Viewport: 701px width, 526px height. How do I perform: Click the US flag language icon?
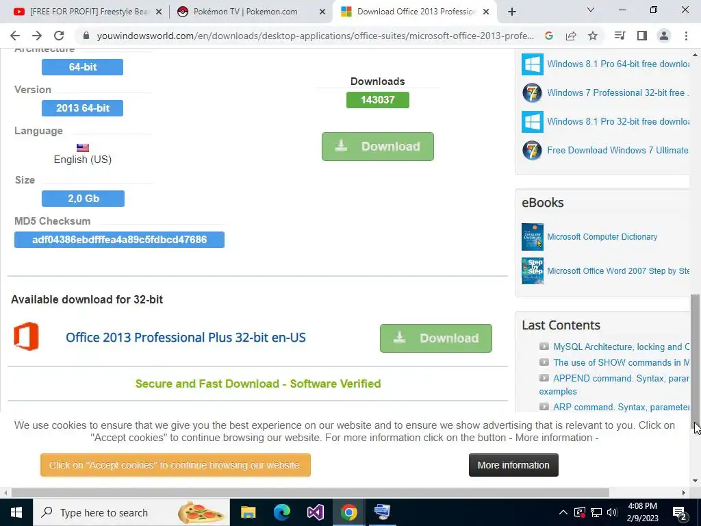[83, 148]
